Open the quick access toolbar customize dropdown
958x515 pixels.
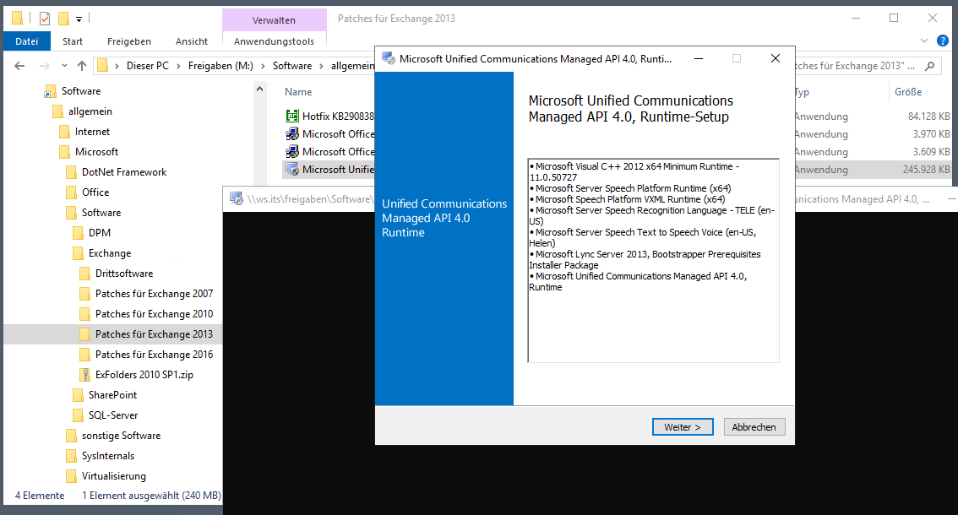pyautogui.click(x=79, y=19)
